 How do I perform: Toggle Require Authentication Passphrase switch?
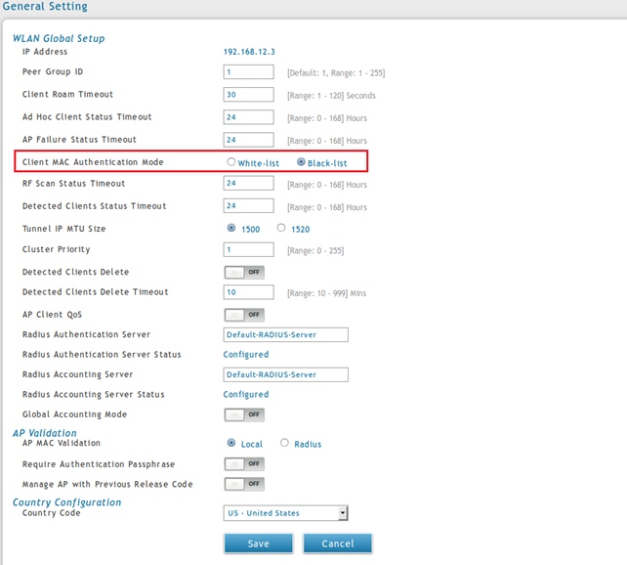244,464
